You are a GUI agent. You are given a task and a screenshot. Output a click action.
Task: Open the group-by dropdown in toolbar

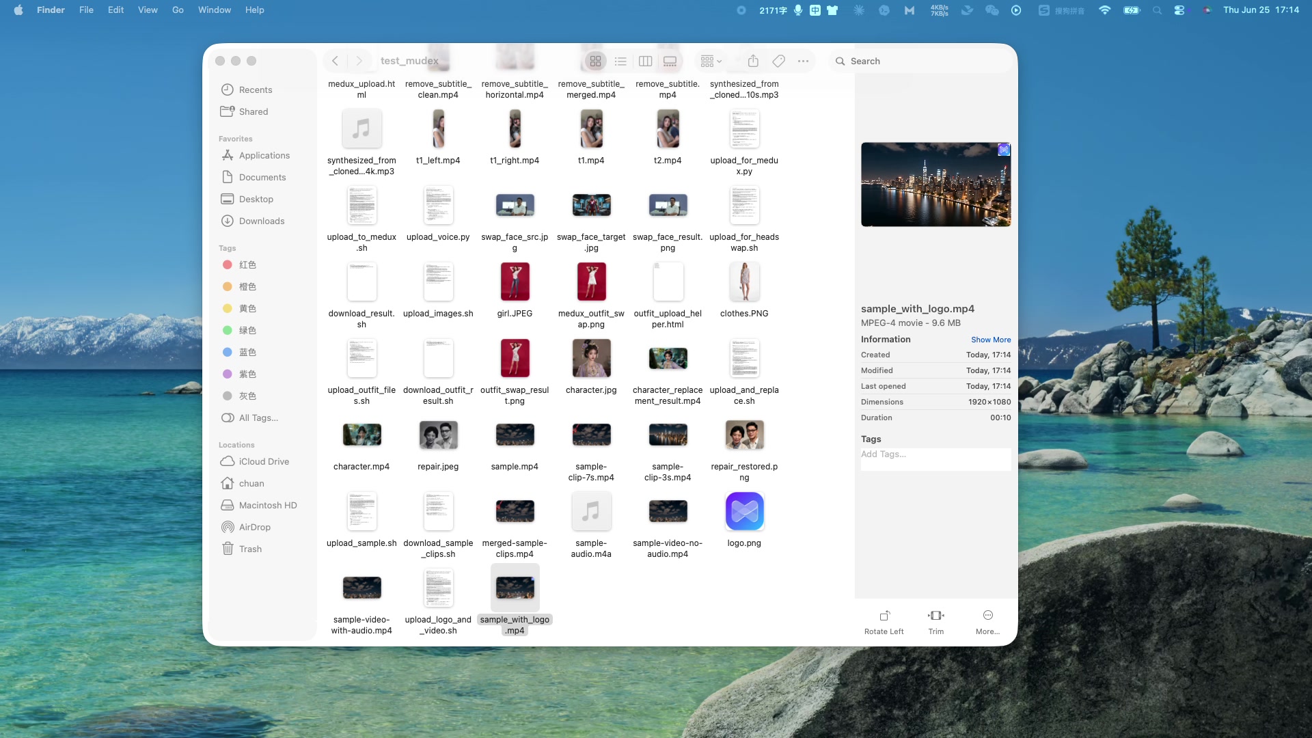pyautogui.click(x=711, y=61)
